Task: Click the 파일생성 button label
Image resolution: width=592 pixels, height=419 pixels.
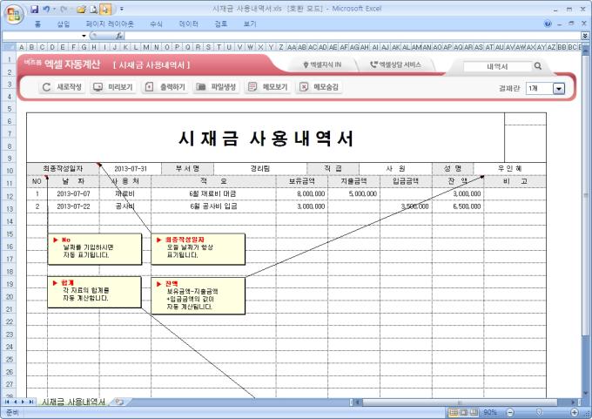Action: pyautogui.click(x=224, y=87)
